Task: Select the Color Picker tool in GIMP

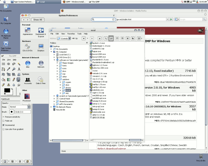Action: [x=9, y=69]
